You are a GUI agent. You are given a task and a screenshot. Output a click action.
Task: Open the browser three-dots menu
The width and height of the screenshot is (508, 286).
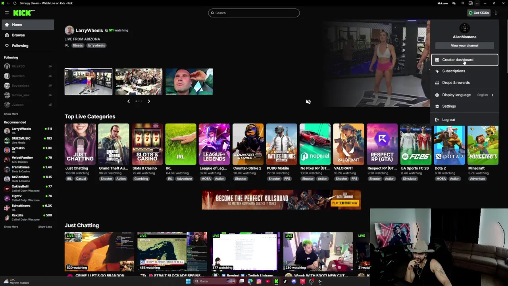pos(477,3)
